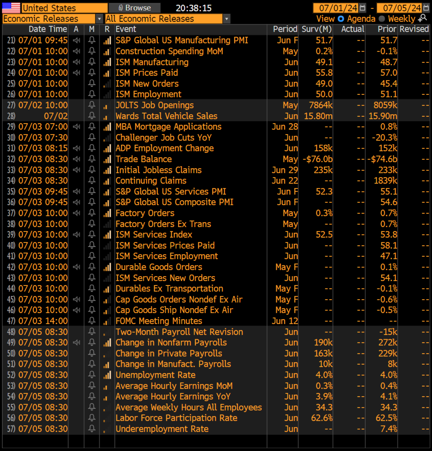
Task: Click the M column header
Action: (92, 29)
